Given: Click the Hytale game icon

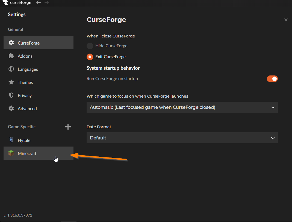Looking at the screenshot, I should [x=11, y=140].
